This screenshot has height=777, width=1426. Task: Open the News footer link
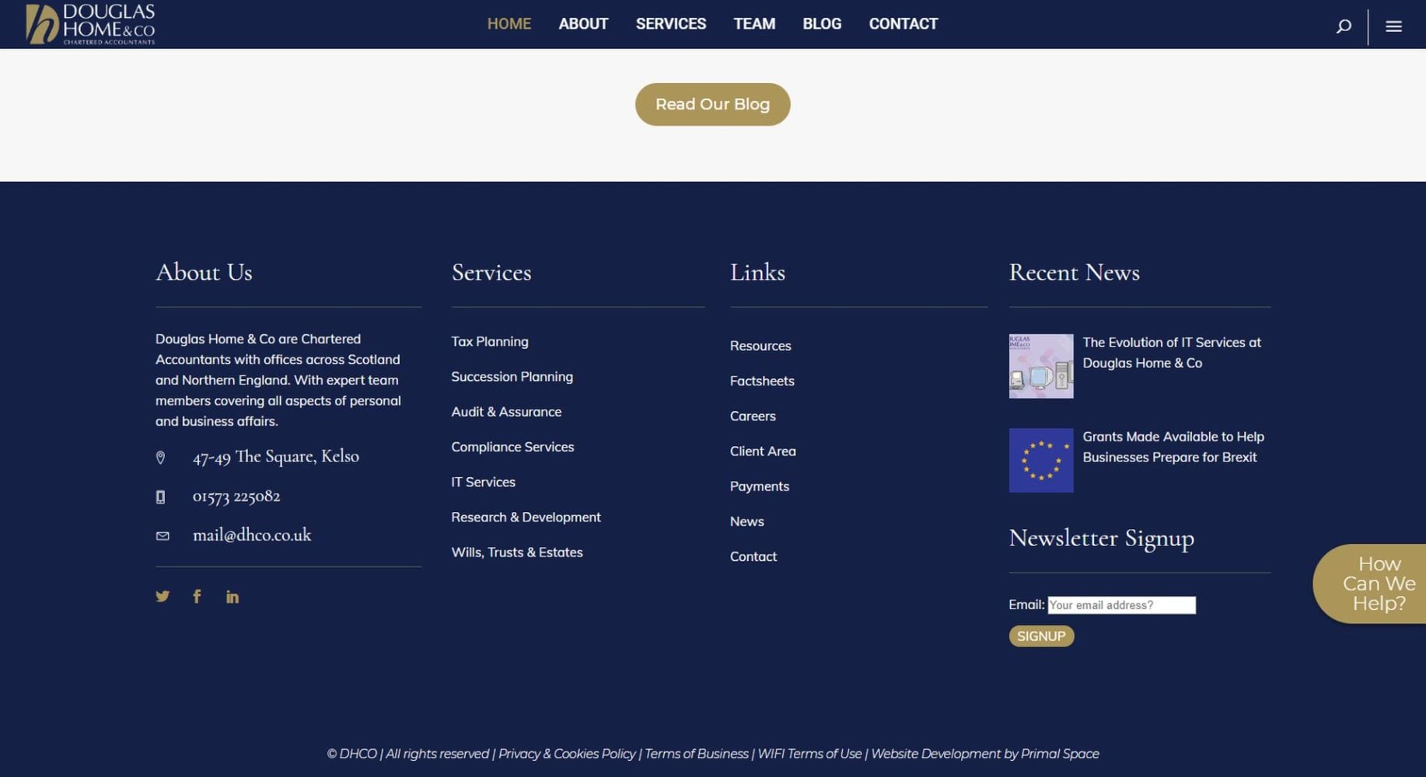tap(746, 521)
